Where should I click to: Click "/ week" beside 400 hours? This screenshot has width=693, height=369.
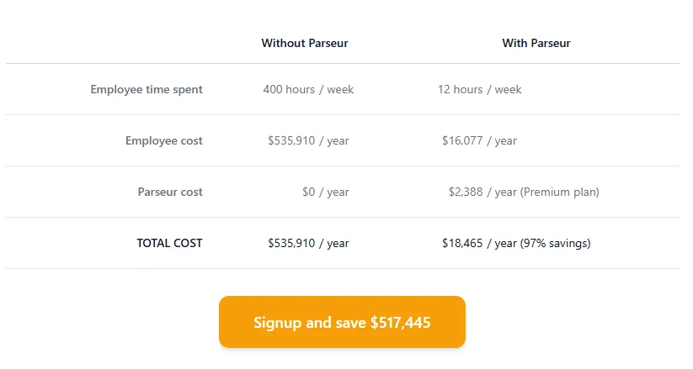click(x=337, y=89)
